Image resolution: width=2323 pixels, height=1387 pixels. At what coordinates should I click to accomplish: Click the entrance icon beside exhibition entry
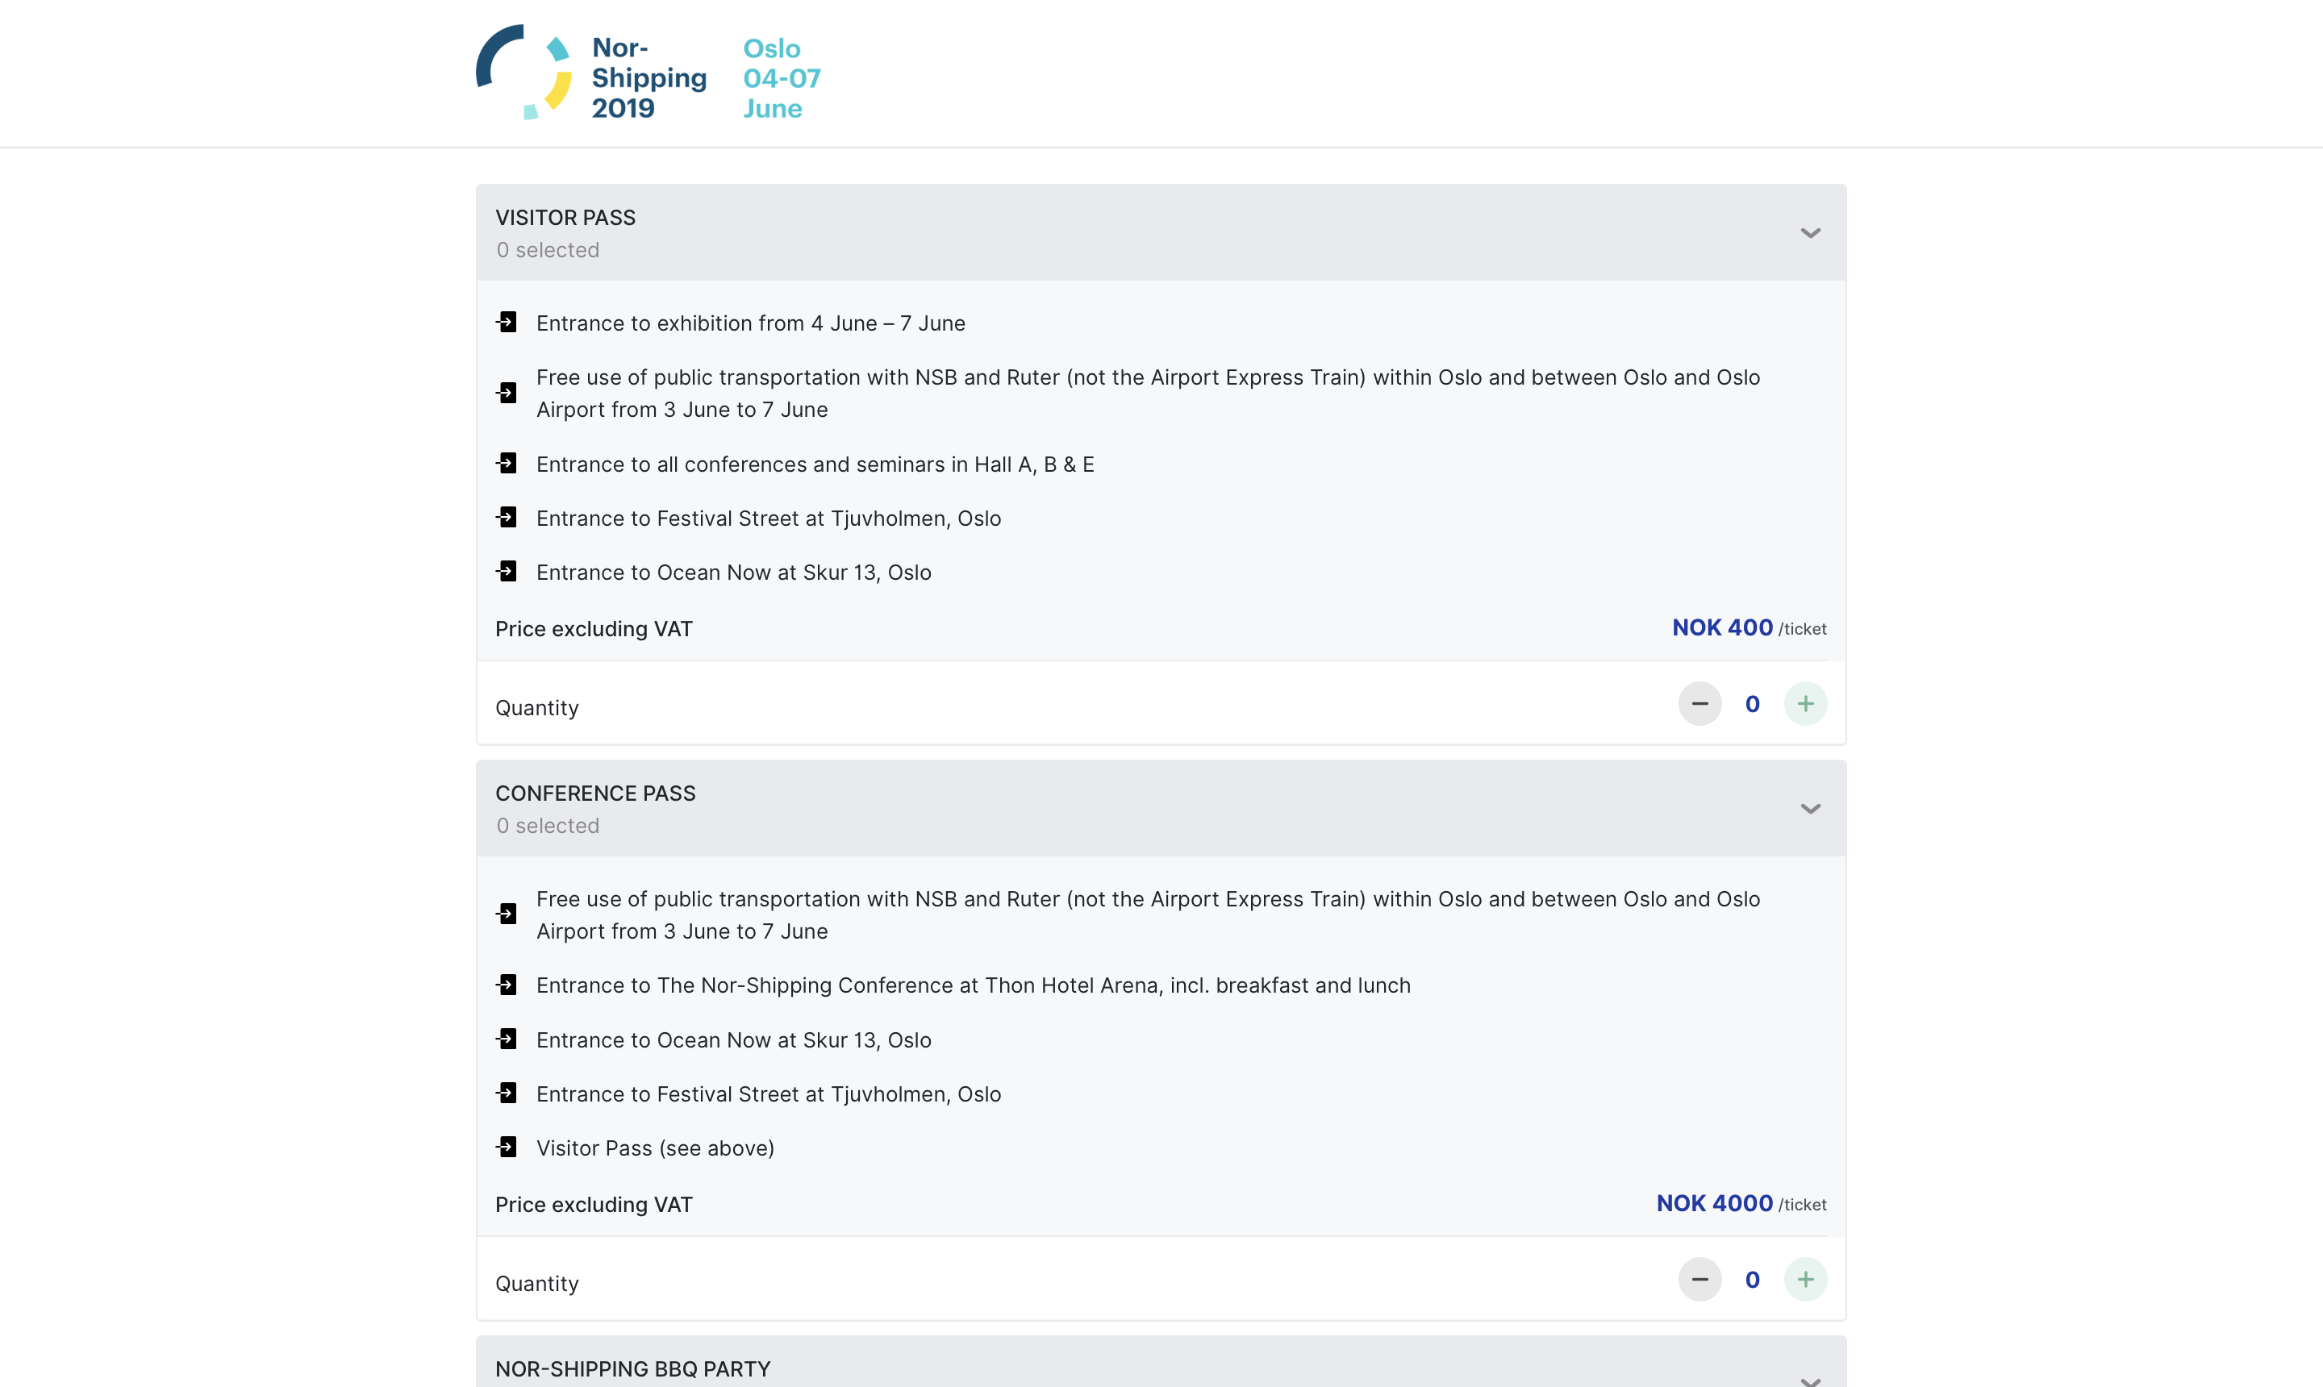point(507,323)
